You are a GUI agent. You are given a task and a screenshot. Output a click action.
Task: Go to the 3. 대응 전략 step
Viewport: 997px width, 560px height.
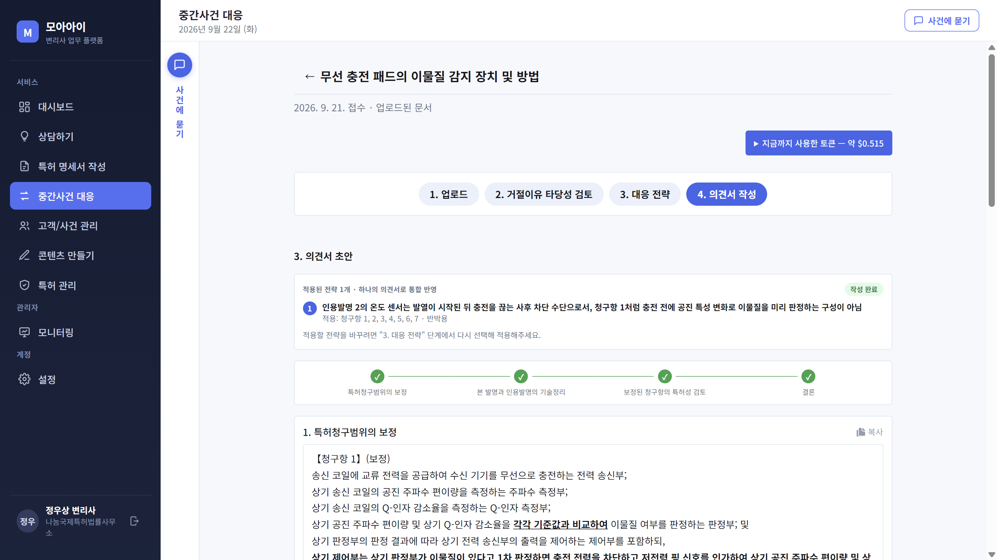click(x=645, y=194)
